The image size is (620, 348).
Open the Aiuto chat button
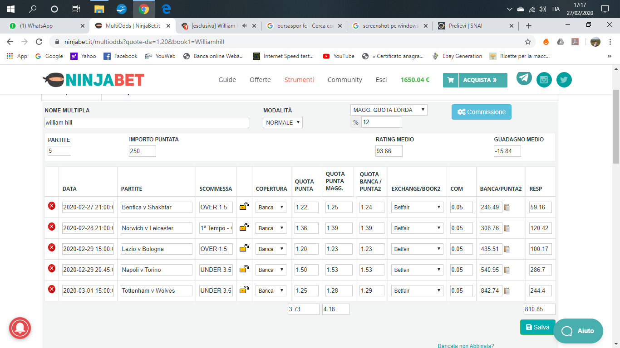coord(578,331)
